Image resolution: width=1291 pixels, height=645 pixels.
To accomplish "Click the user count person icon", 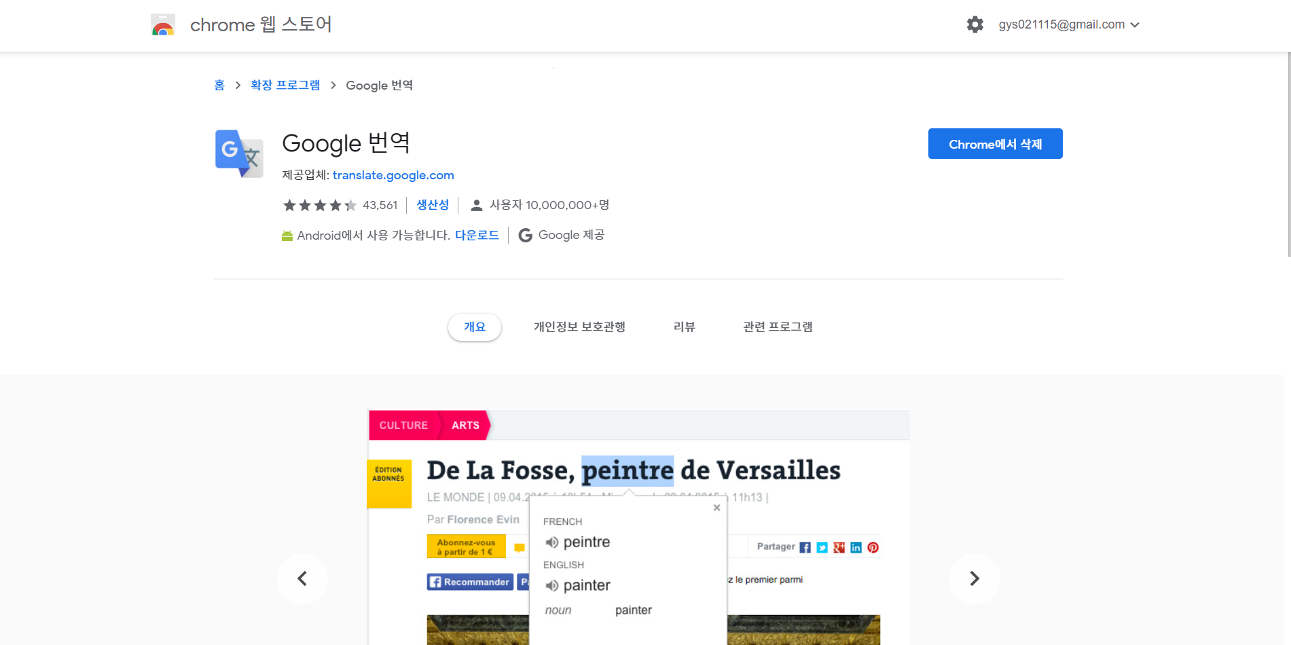I will click(x=477, y=205).
